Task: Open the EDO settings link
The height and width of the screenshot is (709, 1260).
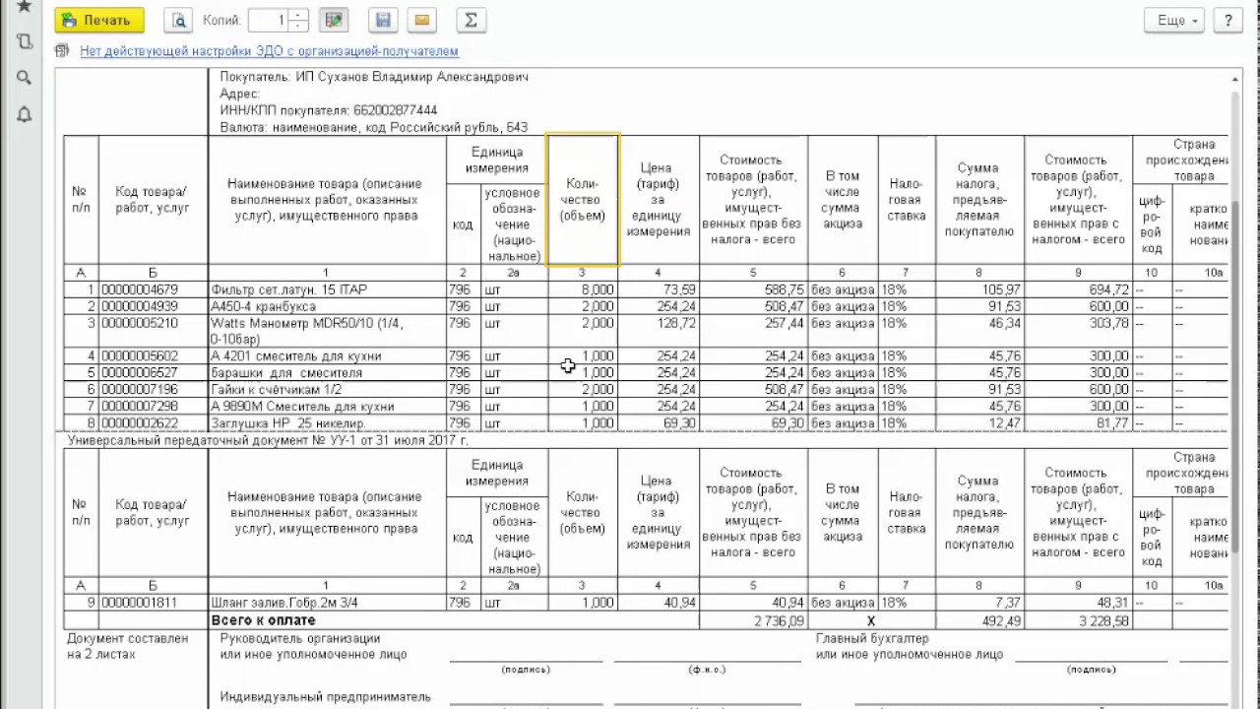Action: [x=269, y=50]
